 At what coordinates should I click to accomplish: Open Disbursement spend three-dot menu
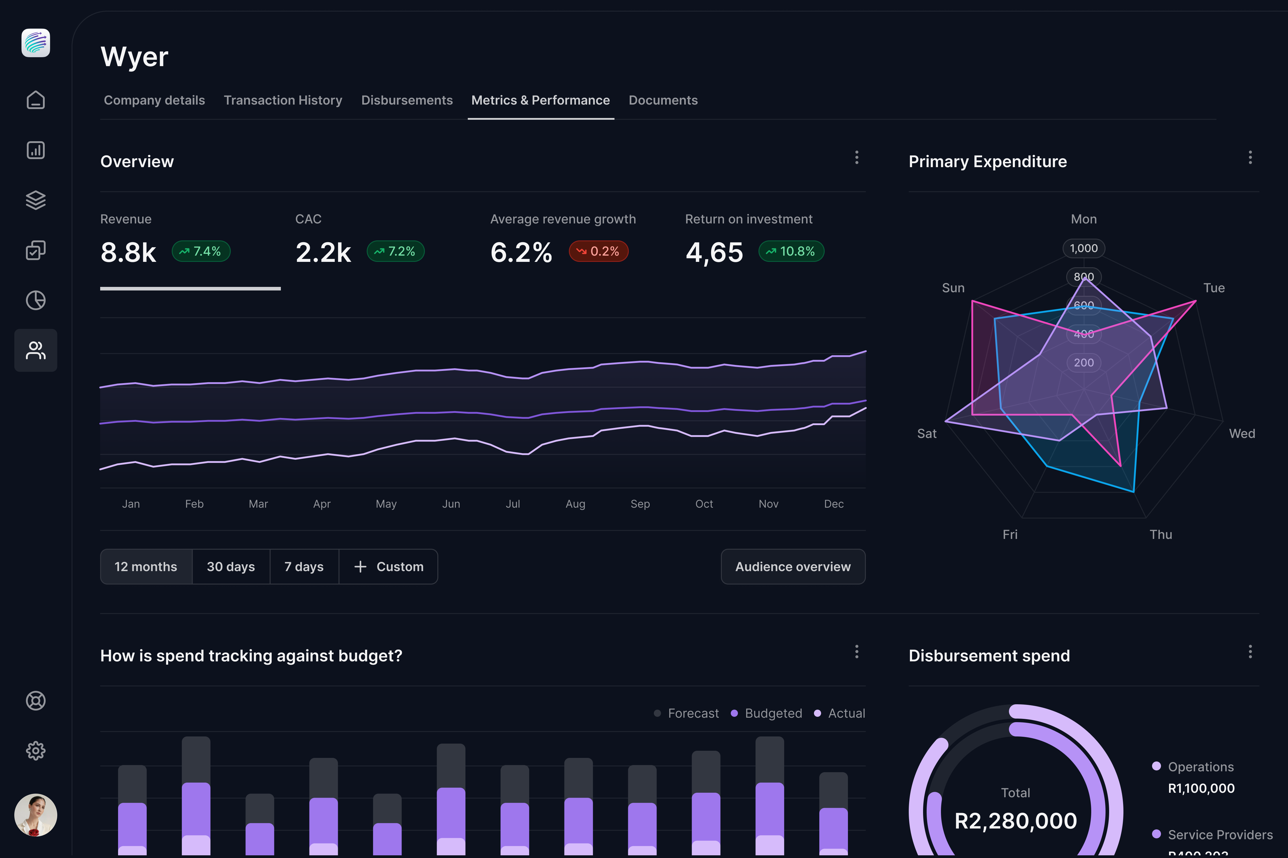click(1250, 652)
